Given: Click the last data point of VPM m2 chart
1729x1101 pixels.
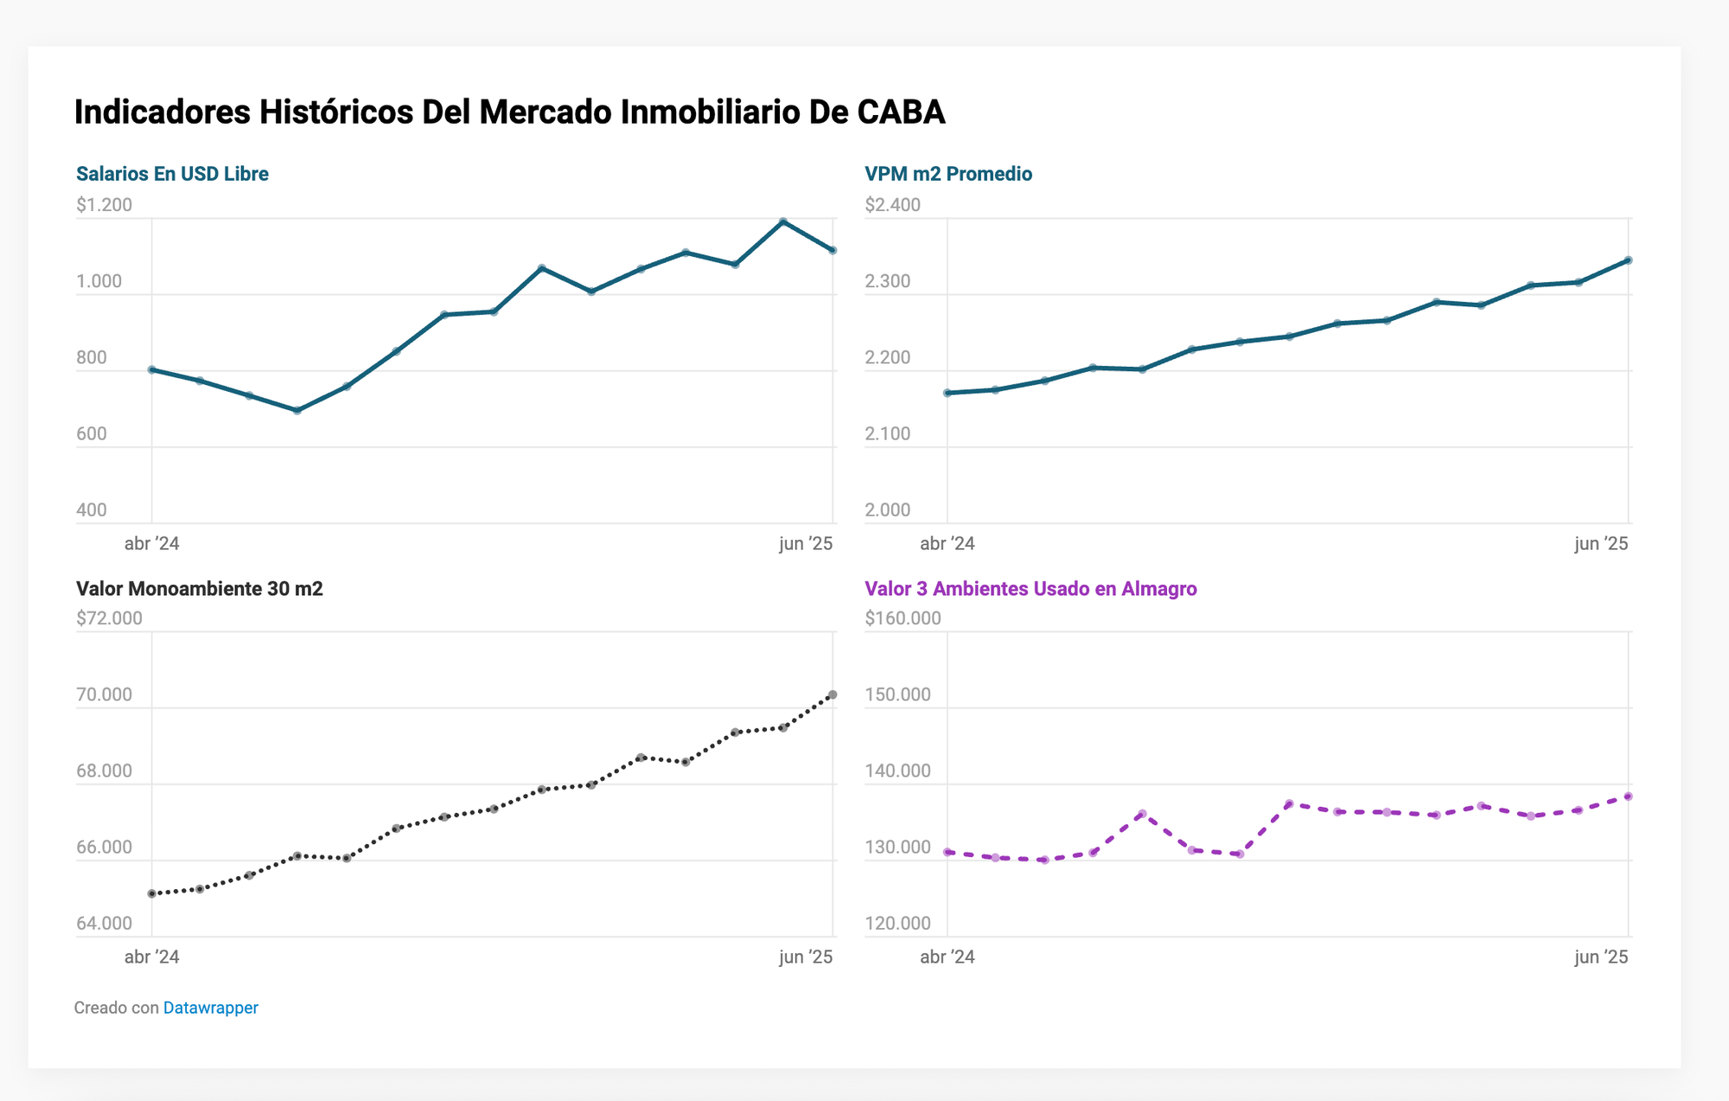Looking at the screenshot, I should click(1628, 260).
